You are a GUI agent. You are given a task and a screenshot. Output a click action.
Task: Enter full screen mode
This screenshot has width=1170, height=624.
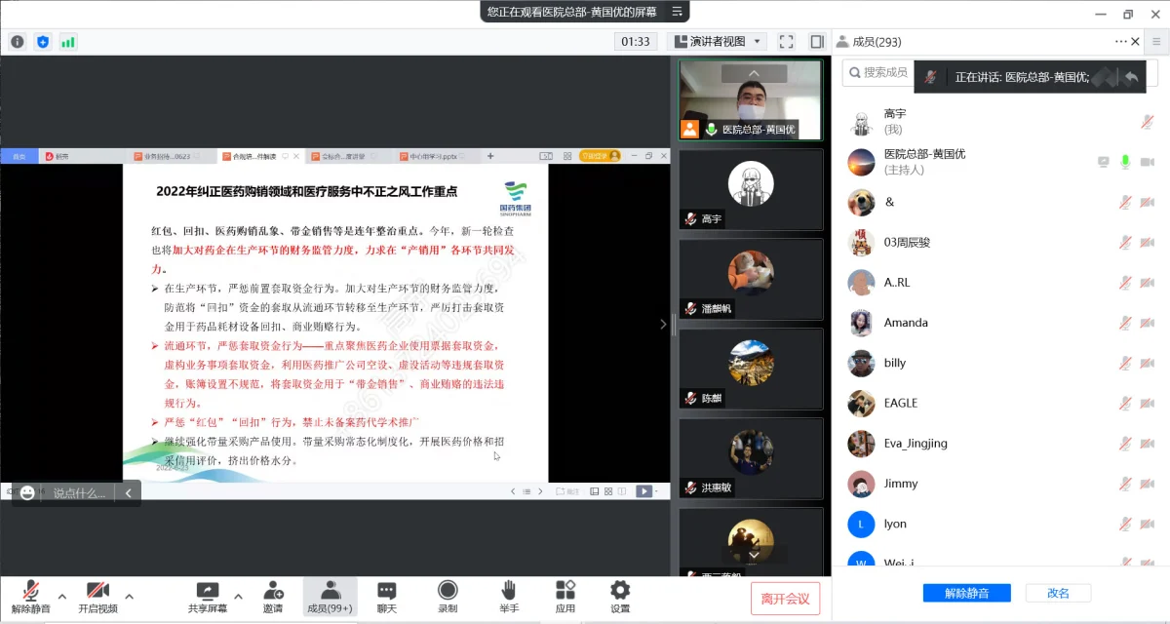(787, 42)
